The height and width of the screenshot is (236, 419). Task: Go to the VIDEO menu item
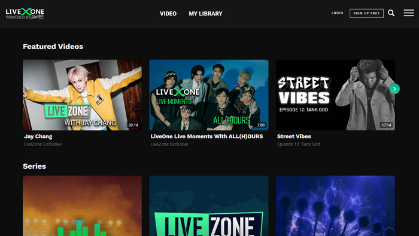click(168, 14)
